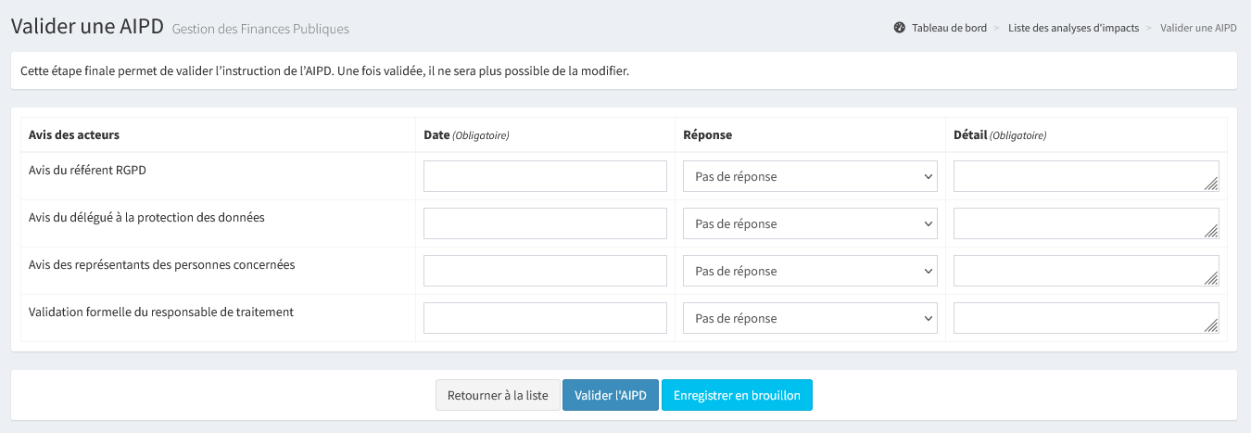This screenshot has width=1251, height=433.
Task: Grab resize handle of Validation formelle Détail textarea
Action: click(1211, 325)
